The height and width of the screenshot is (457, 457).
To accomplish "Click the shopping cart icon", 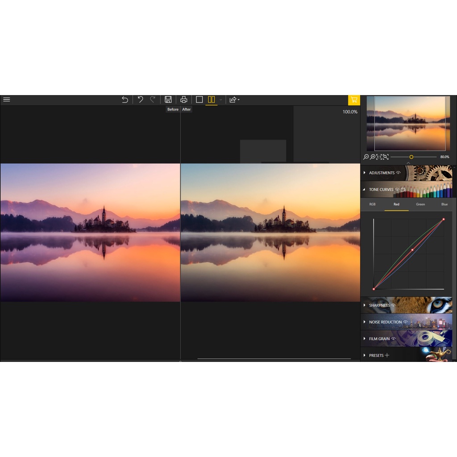I will (354, 100).
